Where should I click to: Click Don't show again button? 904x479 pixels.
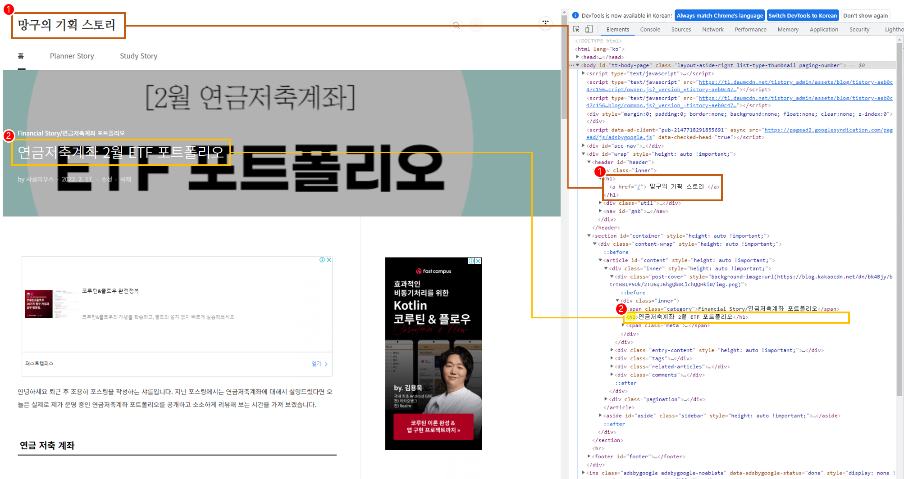point(865,15)
